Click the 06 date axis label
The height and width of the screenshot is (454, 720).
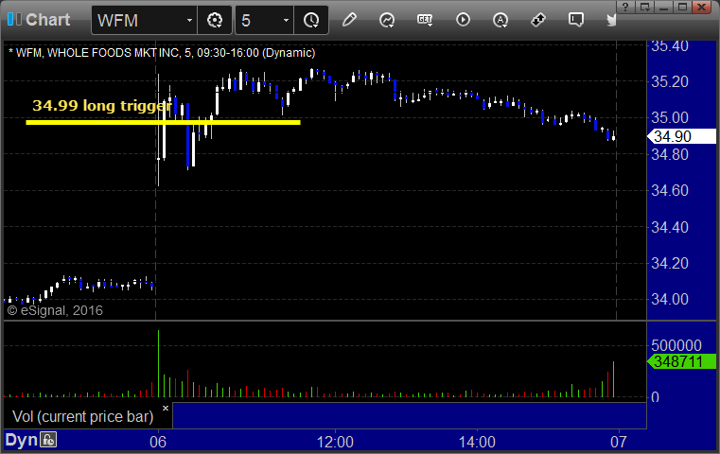(158, 442)
